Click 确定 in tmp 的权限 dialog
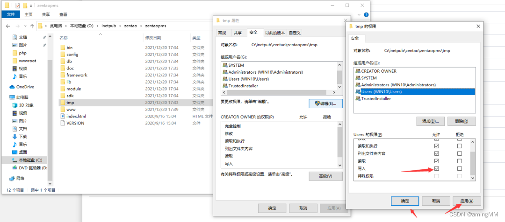The height and width of the screenshot is (222, 505). tap(405, 201)
